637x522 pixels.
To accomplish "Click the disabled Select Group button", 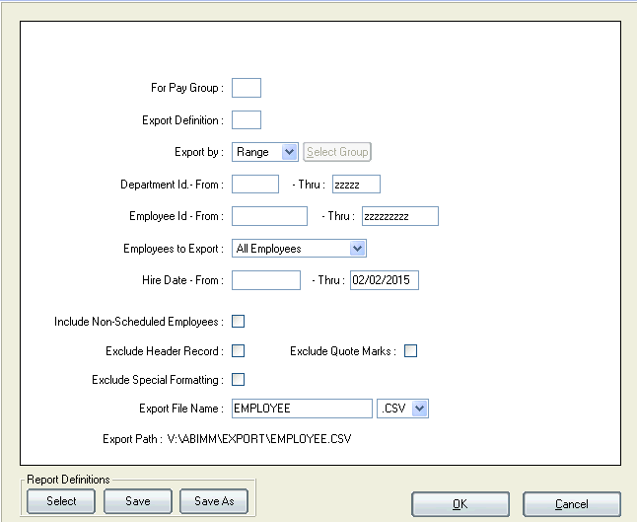I will click(337, 152).
